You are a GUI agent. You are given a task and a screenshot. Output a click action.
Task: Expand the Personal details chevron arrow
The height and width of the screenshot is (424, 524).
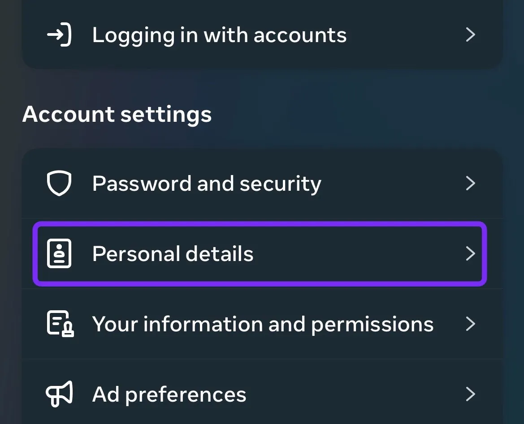click(470, 254)
